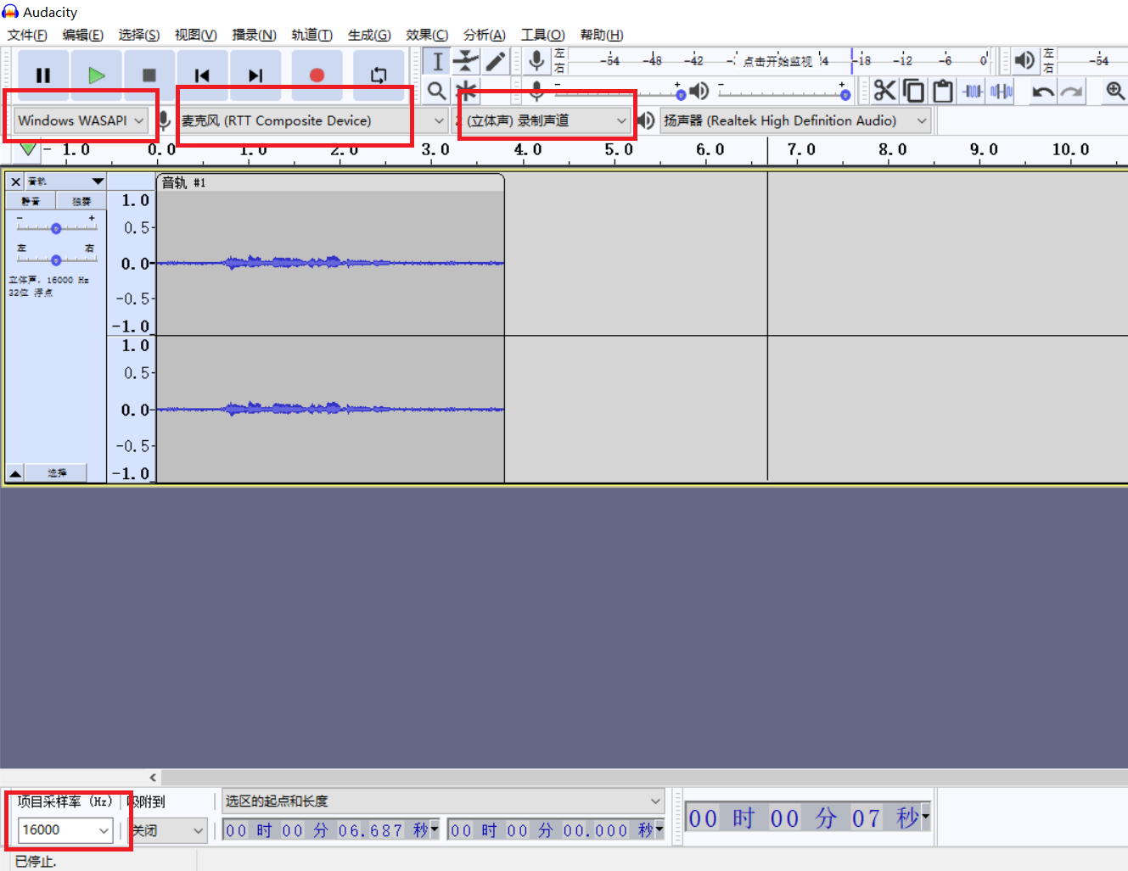Click 点击开始监视 to start monitoring

[777, 61]
